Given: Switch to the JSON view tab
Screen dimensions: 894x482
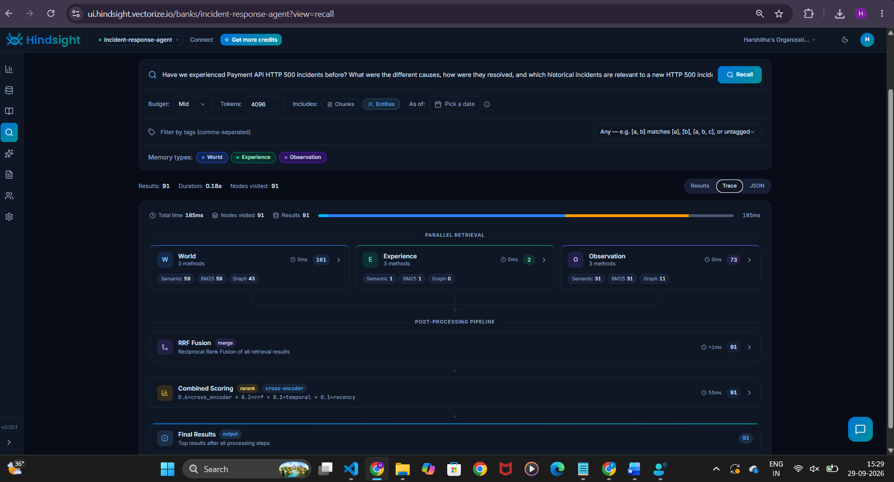Looking at the screenshot, I should tap(757, 186).
